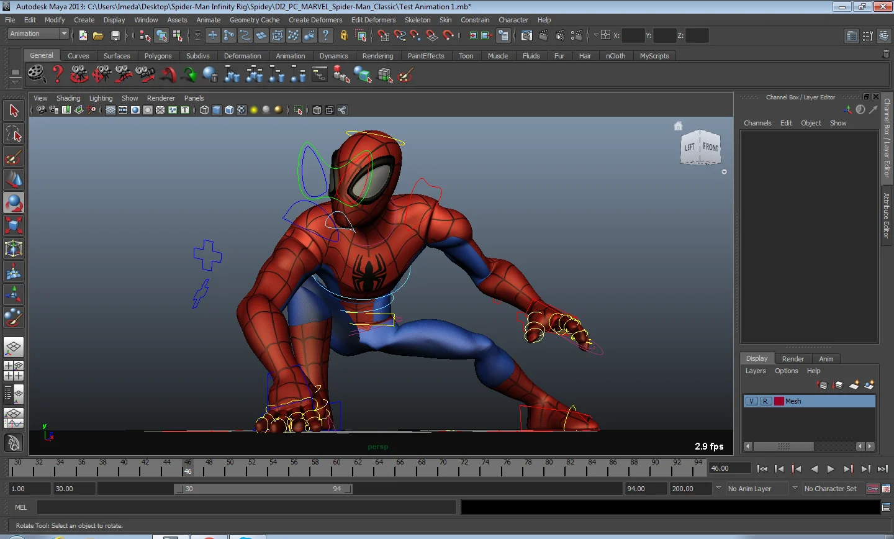Create a new empty display layer
894x539 pixels.
[x=854, y=386]
